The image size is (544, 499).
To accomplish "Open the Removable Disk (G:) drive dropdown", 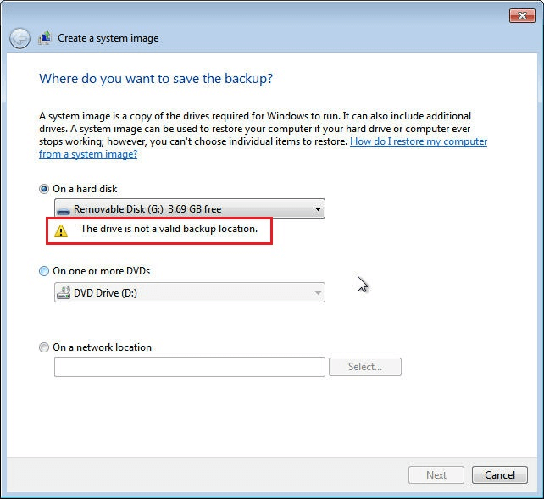I will 188,208.
